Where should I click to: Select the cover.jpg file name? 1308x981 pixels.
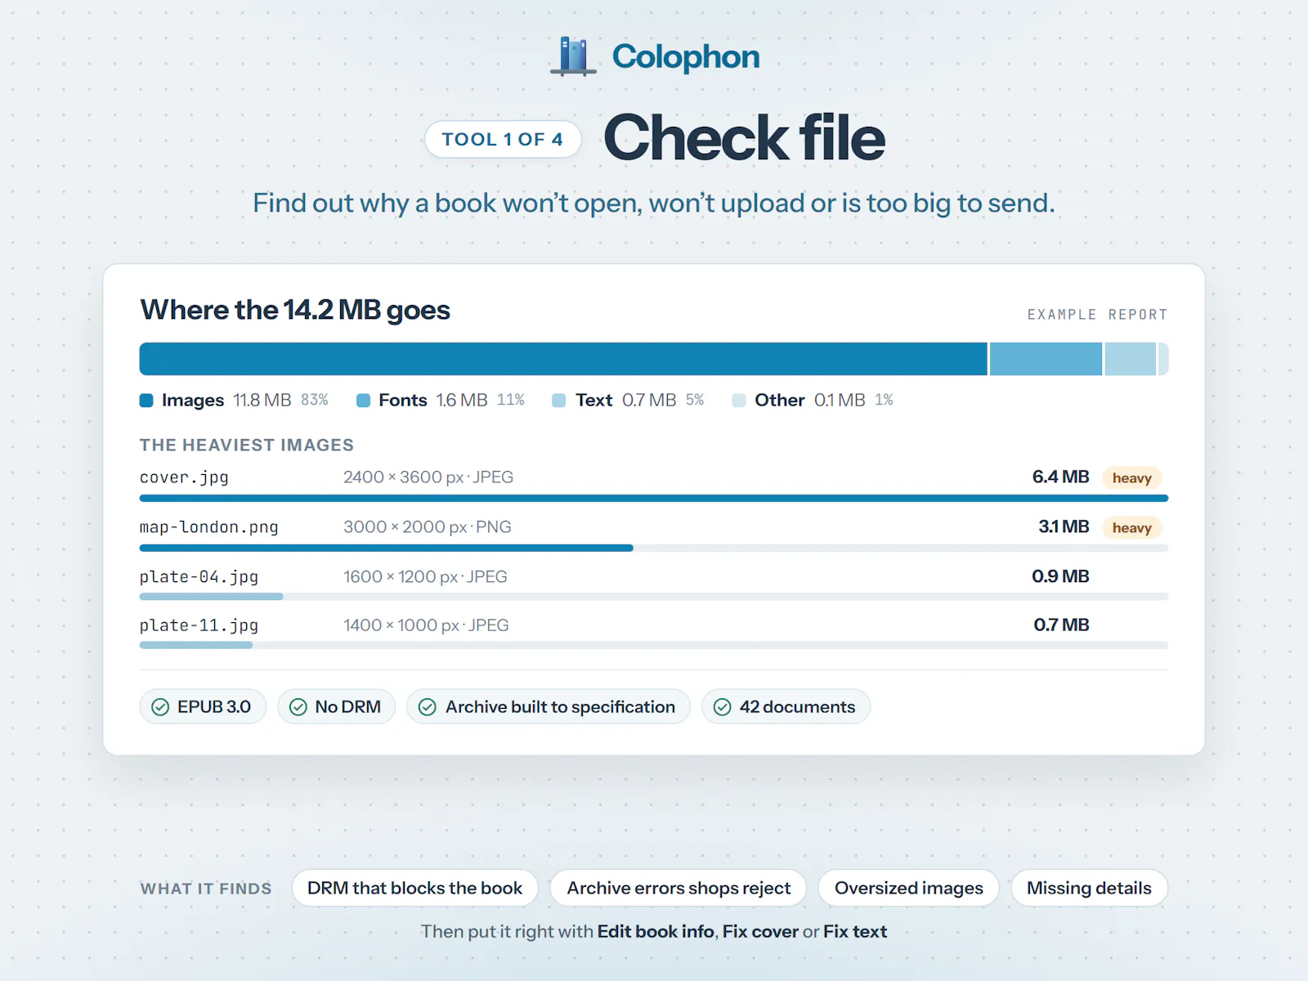coord(184,477)
